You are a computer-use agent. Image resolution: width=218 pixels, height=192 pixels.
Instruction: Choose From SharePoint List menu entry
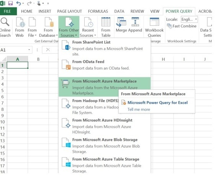click(105, 48)
